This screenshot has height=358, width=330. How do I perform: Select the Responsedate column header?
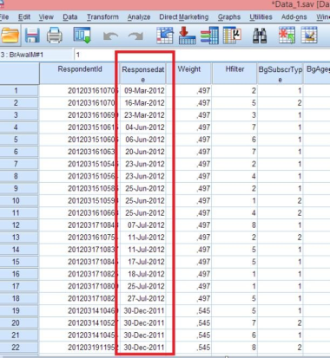(x=143, y=74)
